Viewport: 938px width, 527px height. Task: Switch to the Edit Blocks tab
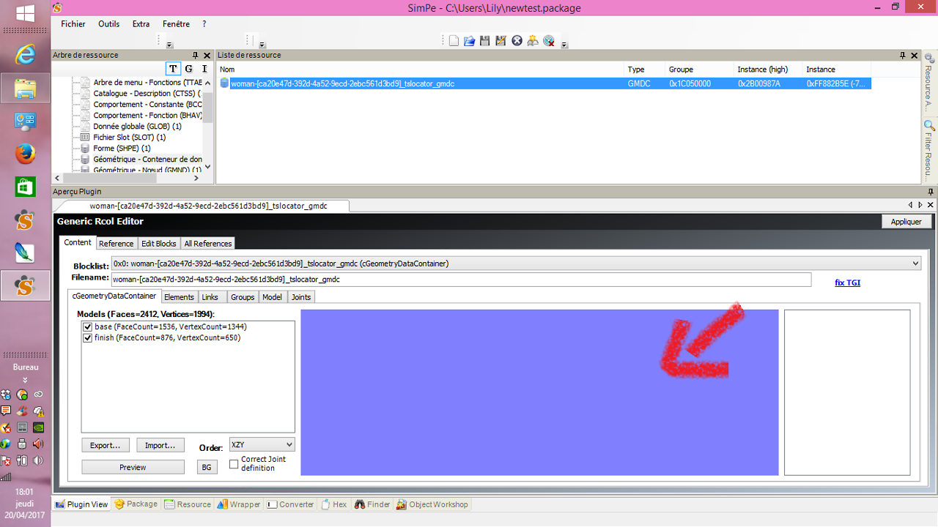coord(158,244)
